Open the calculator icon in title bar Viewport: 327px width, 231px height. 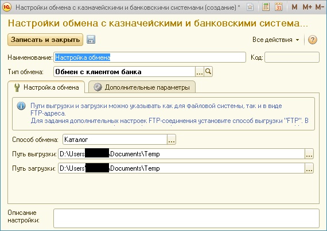pyautogui.click(x=266, y=7)
